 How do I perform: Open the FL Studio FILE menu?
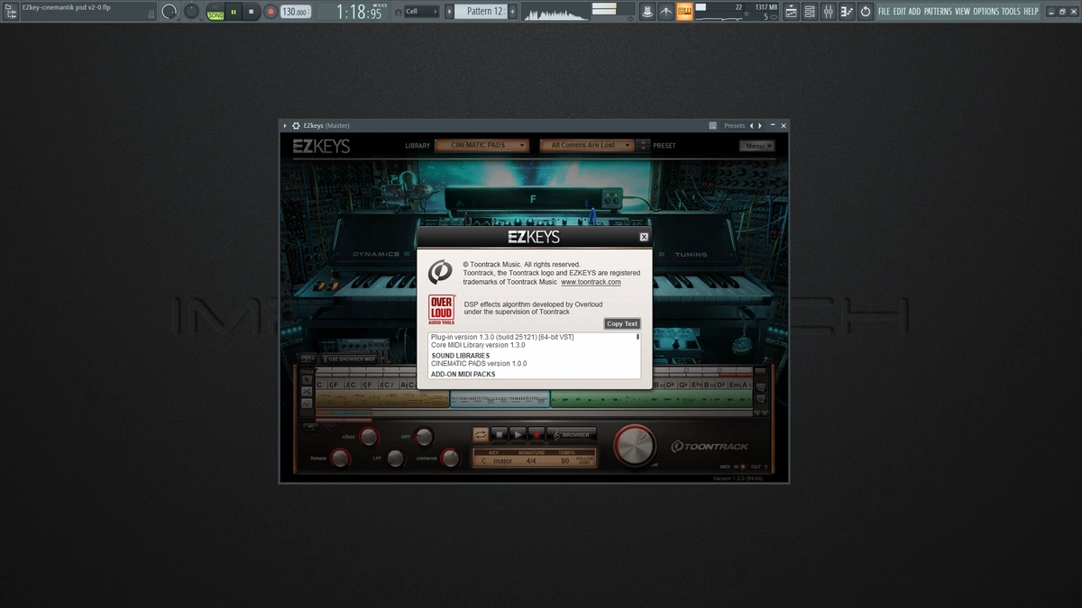click(x=884, y=12)
